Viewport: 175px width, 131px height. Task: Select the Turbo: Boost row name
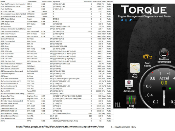coord(6,27)
